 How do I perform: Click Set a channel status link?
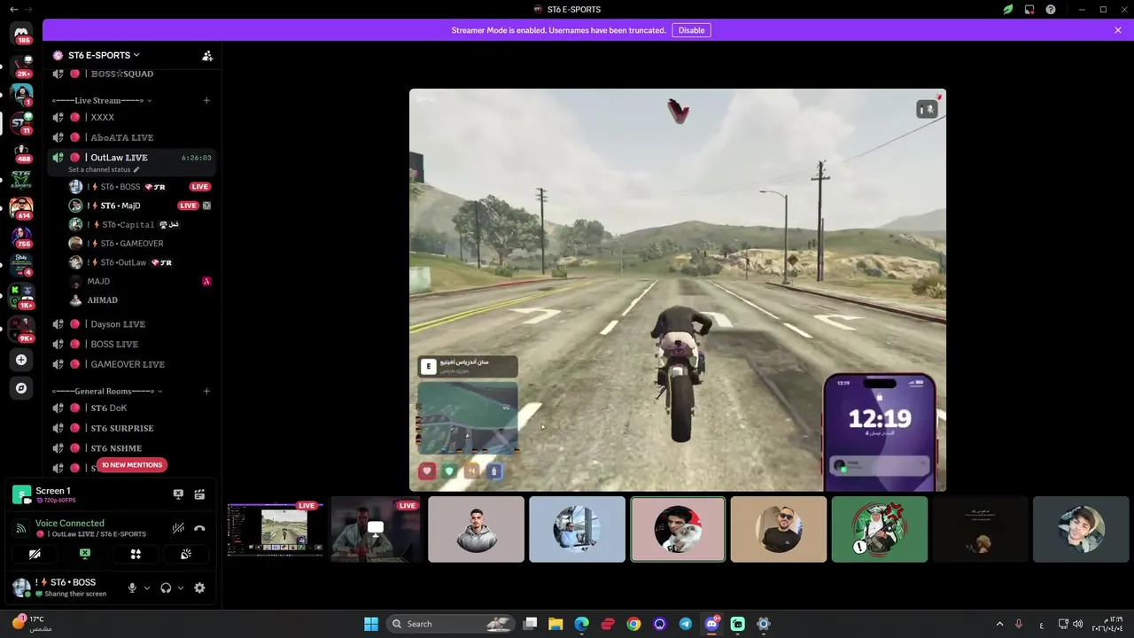tap(104, 169)
